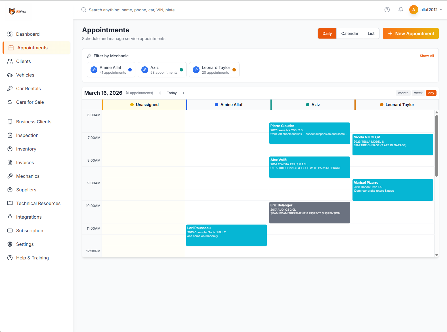This screenshot has height=332, width=447.
Task: Filter appointments by mechanic Amine Allaf
Action: click(111, 70)
